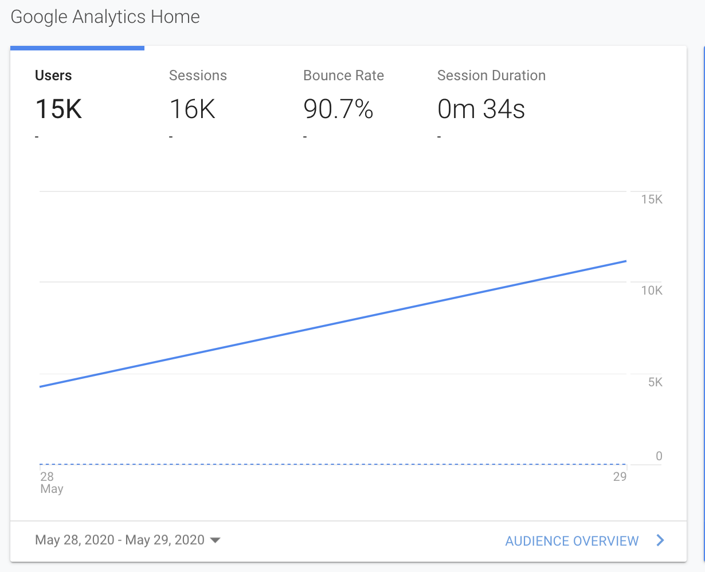Click the Google Analytics Home heading

tap(105, 17)
